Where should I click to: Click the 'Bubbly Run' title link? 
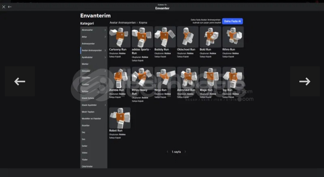click(x=162, y=49)
